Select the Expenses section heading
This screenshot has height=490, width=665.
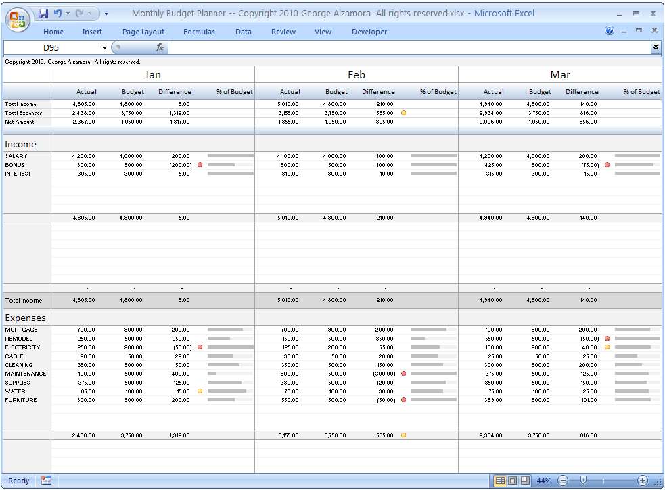(26, 318)
